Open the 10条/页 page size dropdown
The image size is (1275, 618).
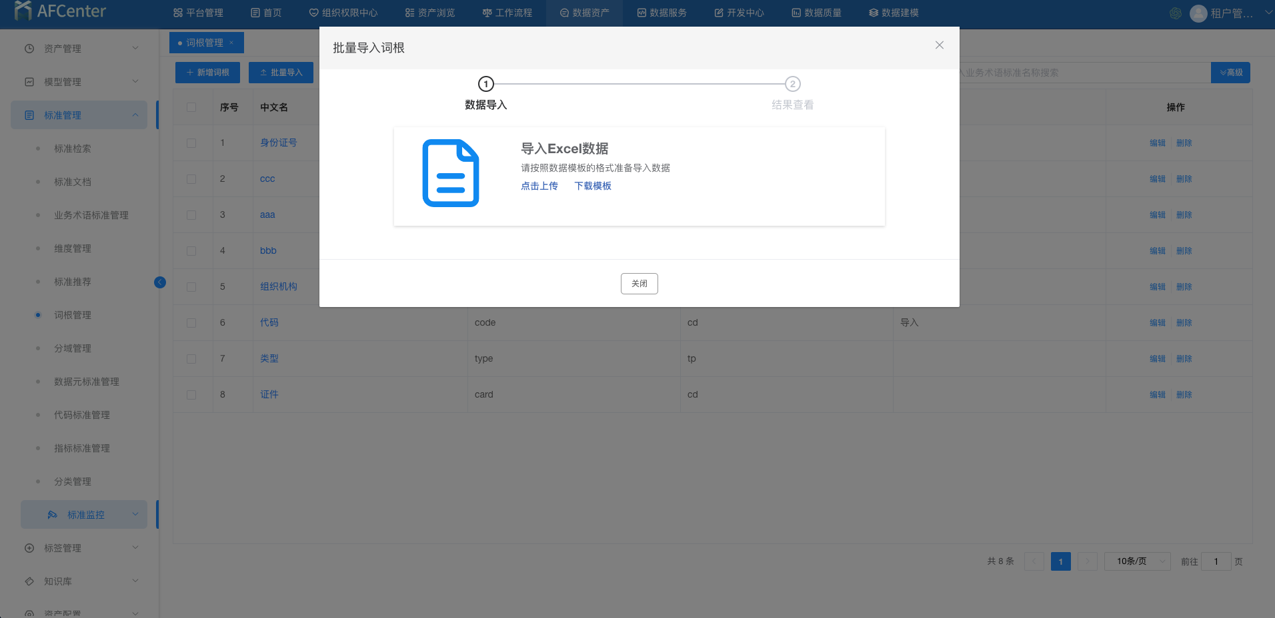coord(1137,561)
